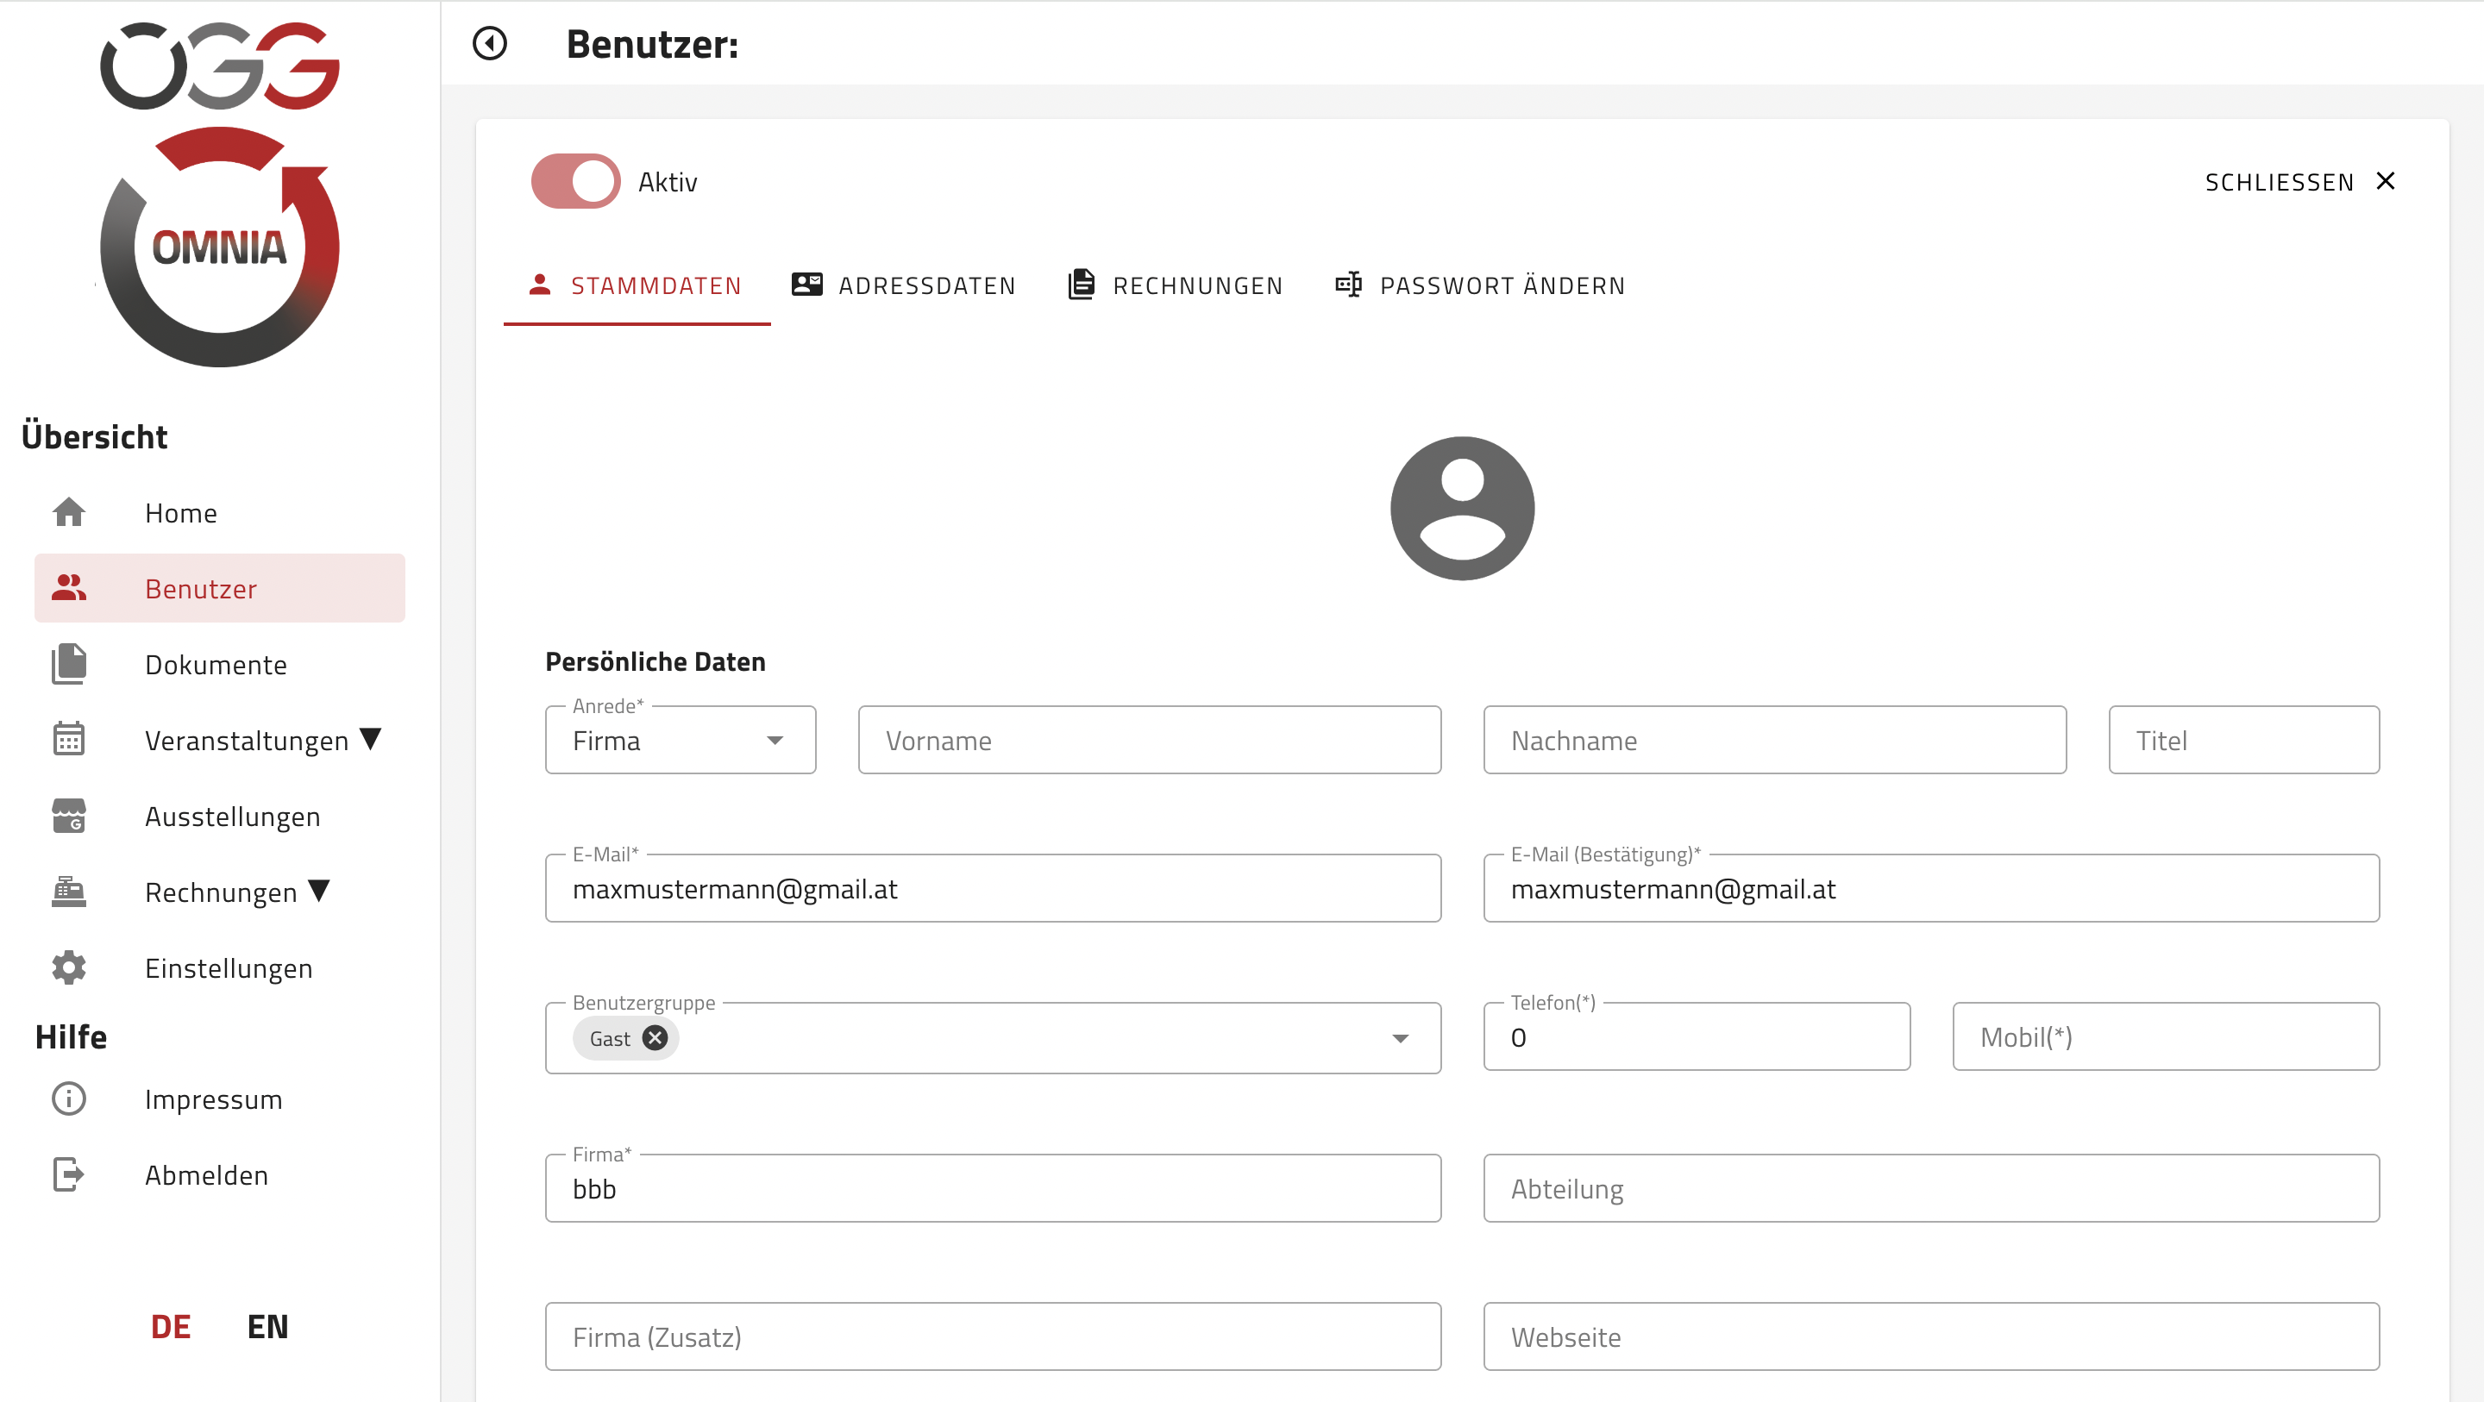Screen dimensions: 2484x1402
Task: Click the Ausstellungen storefront icon
Action: coord(68,816)
